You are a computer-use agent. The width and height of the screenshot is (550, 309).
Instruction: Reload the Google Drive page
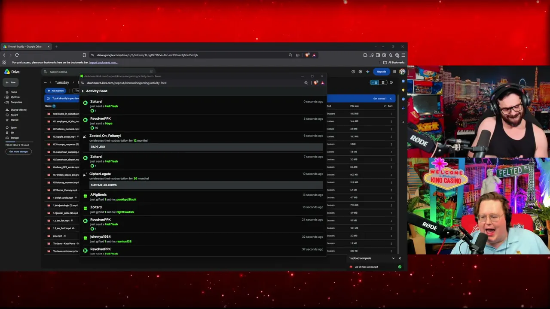[17, 55]
